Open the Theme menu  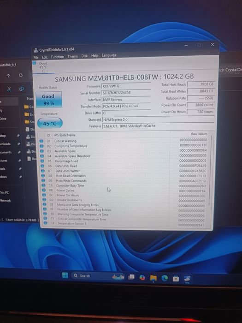[73, 56]
